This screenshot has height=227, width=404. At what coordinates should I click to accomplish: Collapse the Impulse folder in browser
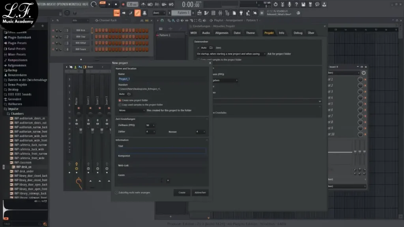pyautogui.click(x=13, y=109)
